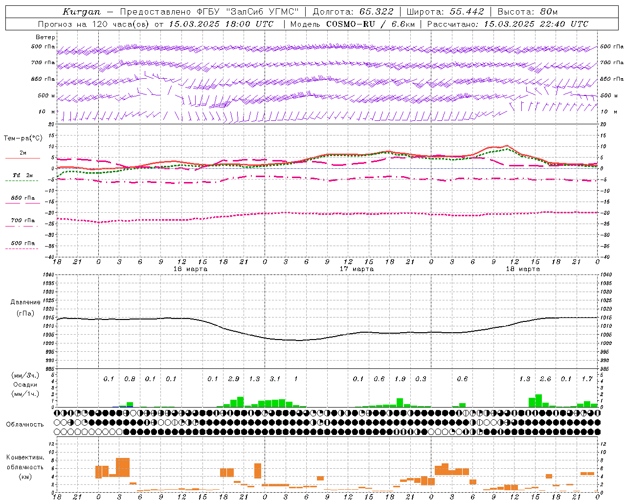Select the 'Модель COSMO-RU / 6.6км' text
626x501 pixels.
click(x=352, y=24)
